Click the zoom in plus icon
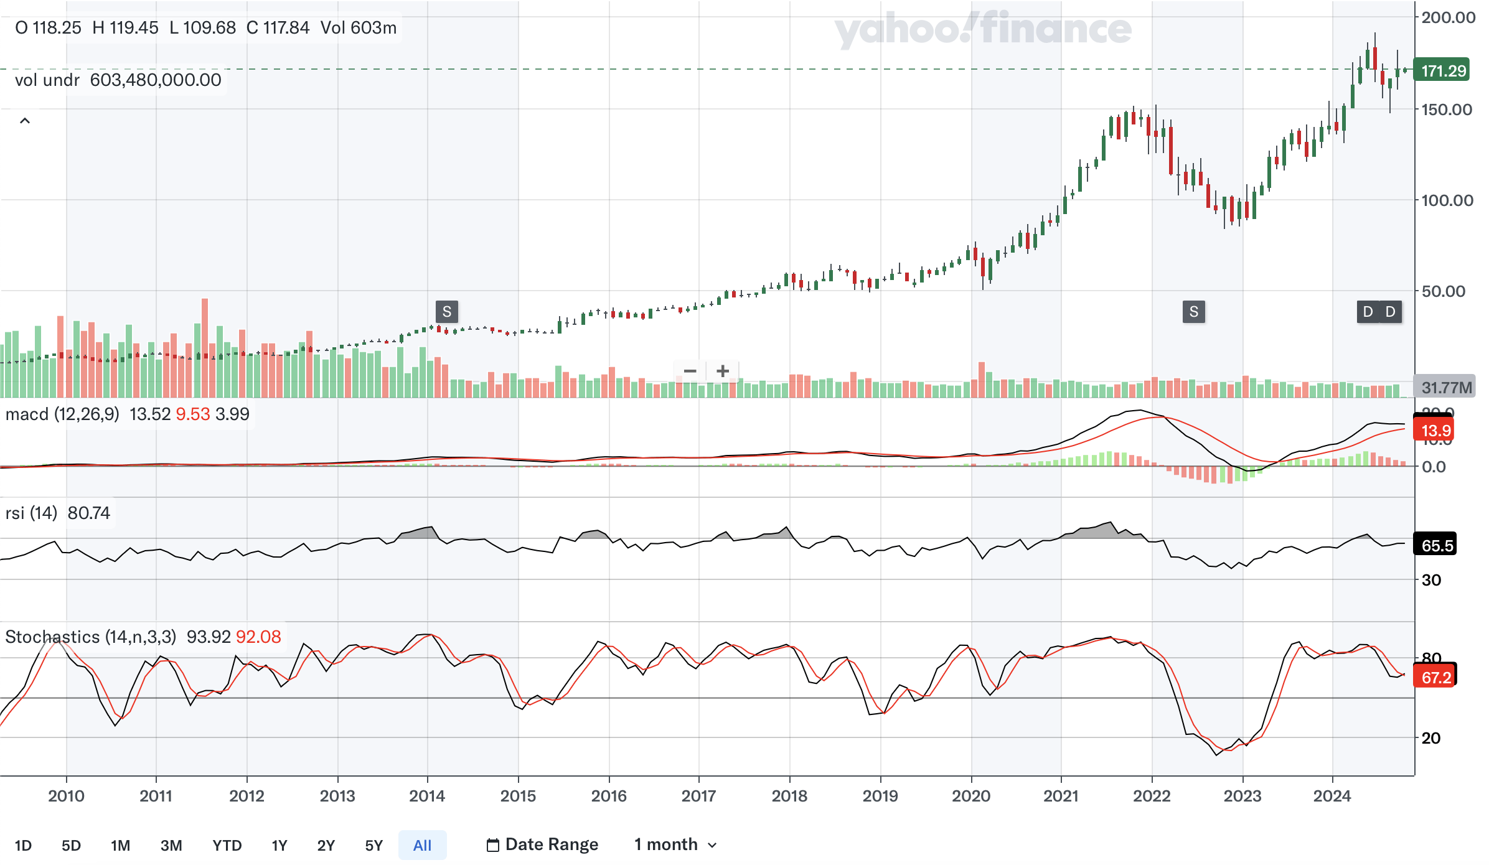The height and width of the screenshot is (865, 1489). point(723,372)
